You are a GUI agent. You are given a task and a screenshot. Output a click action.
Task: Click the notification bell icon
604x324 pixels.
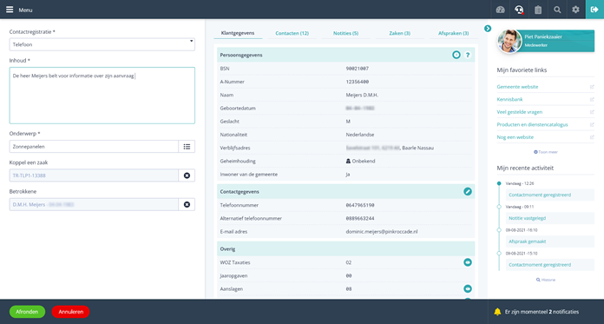pyautogui.click(x=497, y=312)
